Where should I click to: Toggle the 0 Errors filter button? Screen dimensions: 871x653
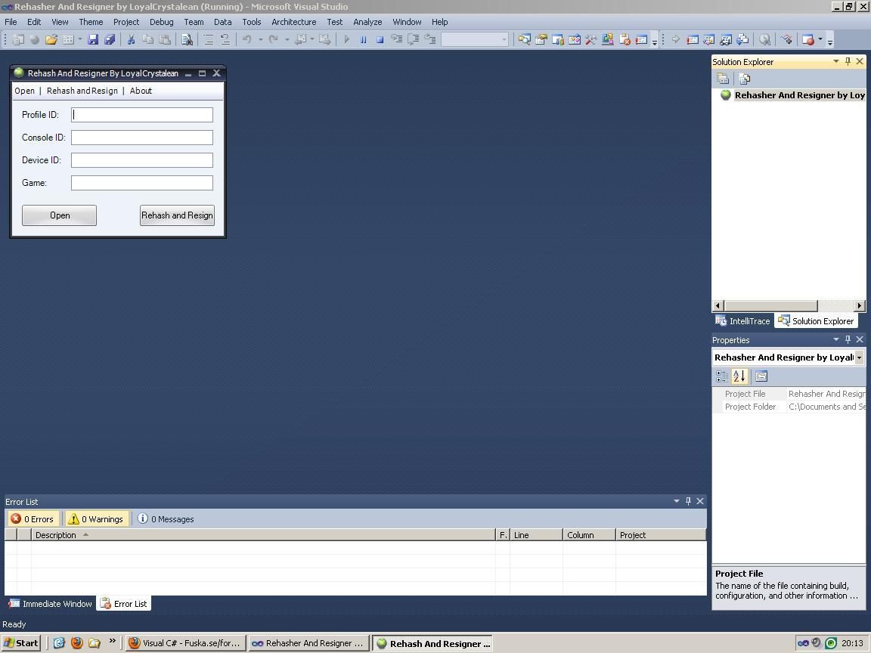32,519
